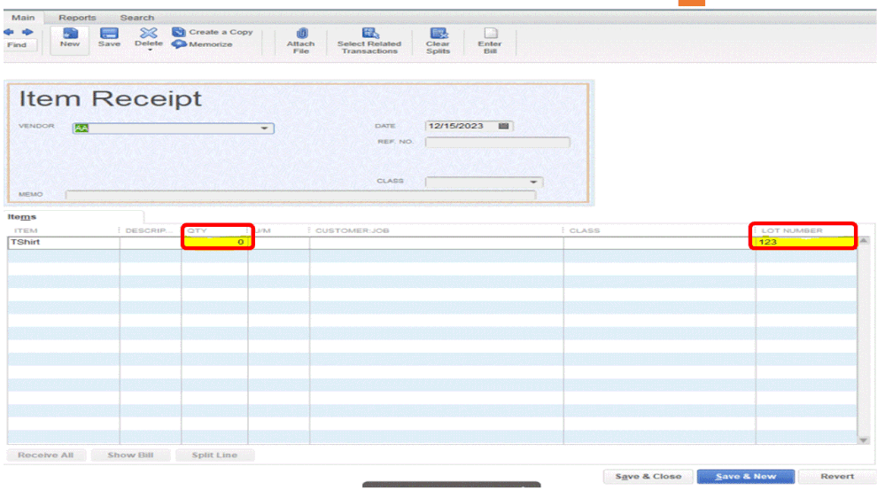Open the Class dropdown in header
885x498 pixels.
(x=532, y=182)
